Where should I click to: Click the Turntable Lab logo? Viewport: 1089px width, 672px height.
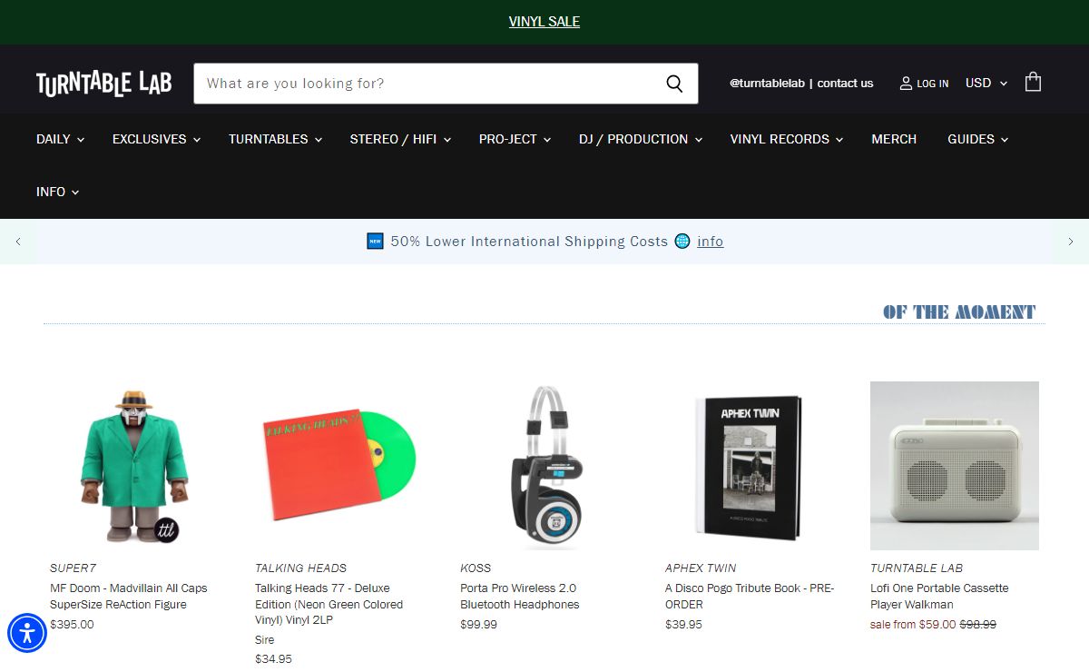coord(103,84)
